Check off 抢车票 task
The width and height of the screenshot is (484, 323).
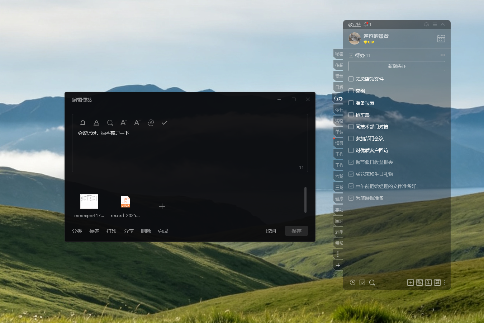click(x=351, y=115)
